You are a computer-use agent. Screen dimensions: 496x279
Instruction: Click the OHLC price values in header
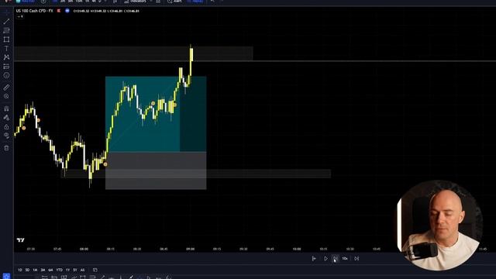[106, 11]
